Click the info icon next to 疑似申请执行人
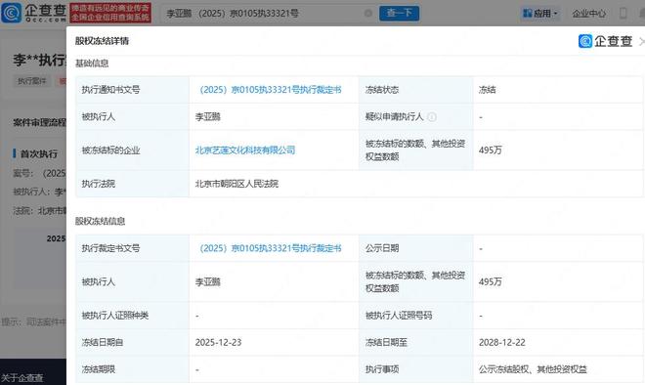The height and width of the screenshot is (385, 645). [x=432, y=117]
